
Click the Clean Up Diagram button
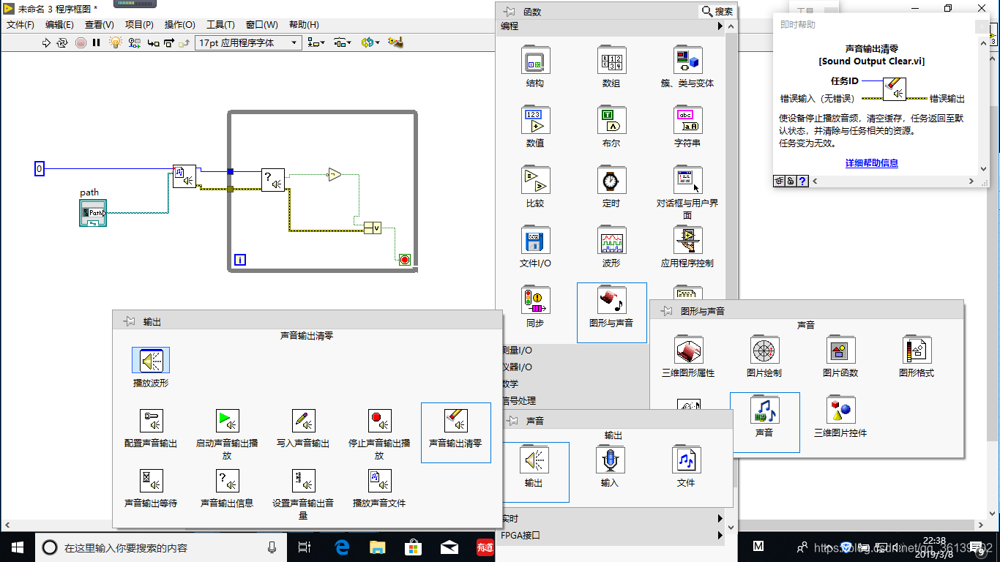pos(395,42)
